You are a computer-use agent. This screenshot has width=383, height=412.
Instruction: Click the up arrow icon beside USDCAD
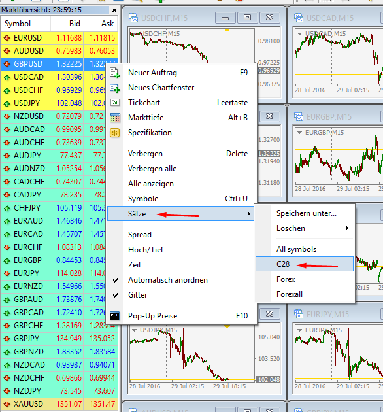pos(7,77)
